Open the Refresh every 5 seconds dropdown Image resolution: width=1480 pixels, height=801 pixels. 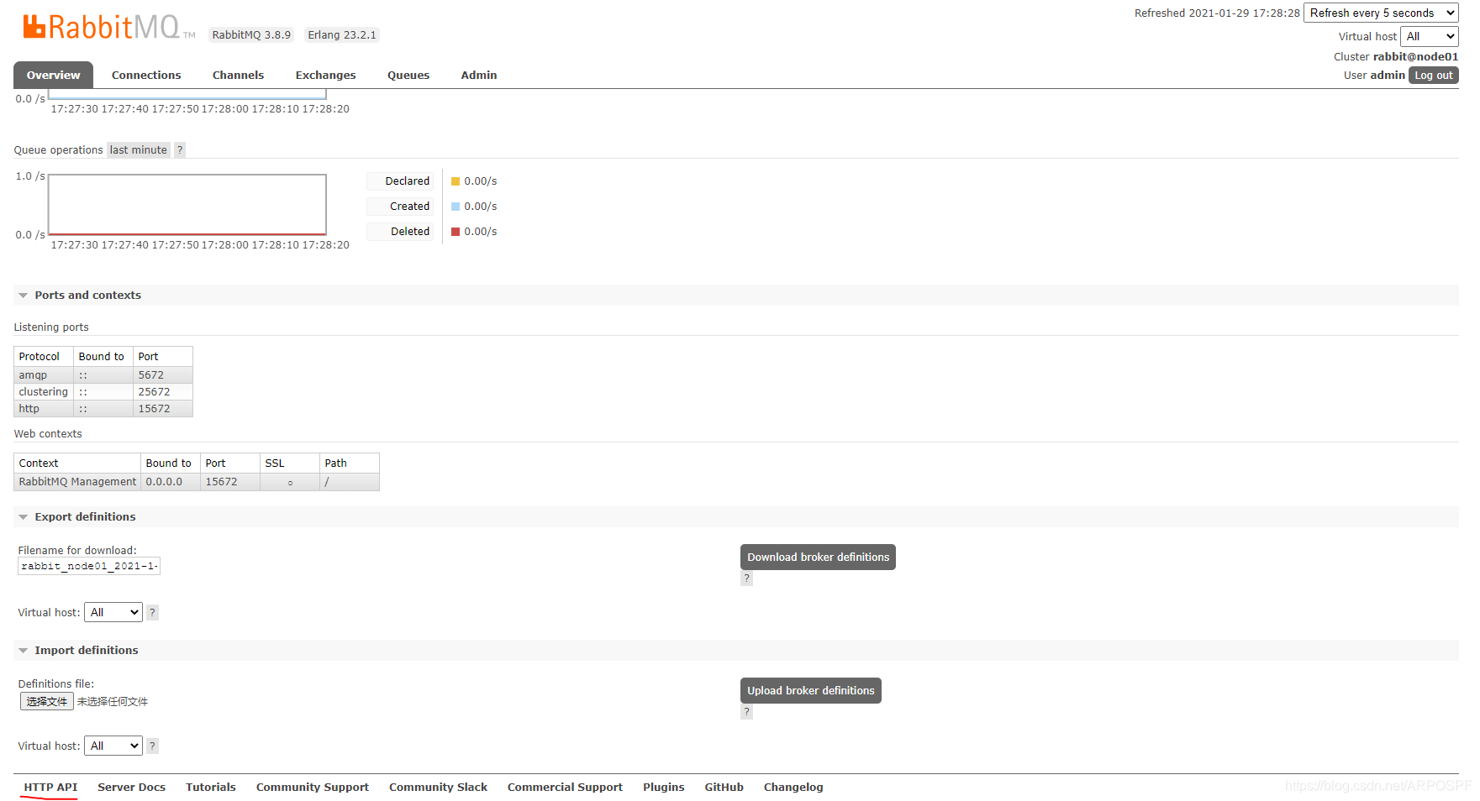coord(1380,13)
